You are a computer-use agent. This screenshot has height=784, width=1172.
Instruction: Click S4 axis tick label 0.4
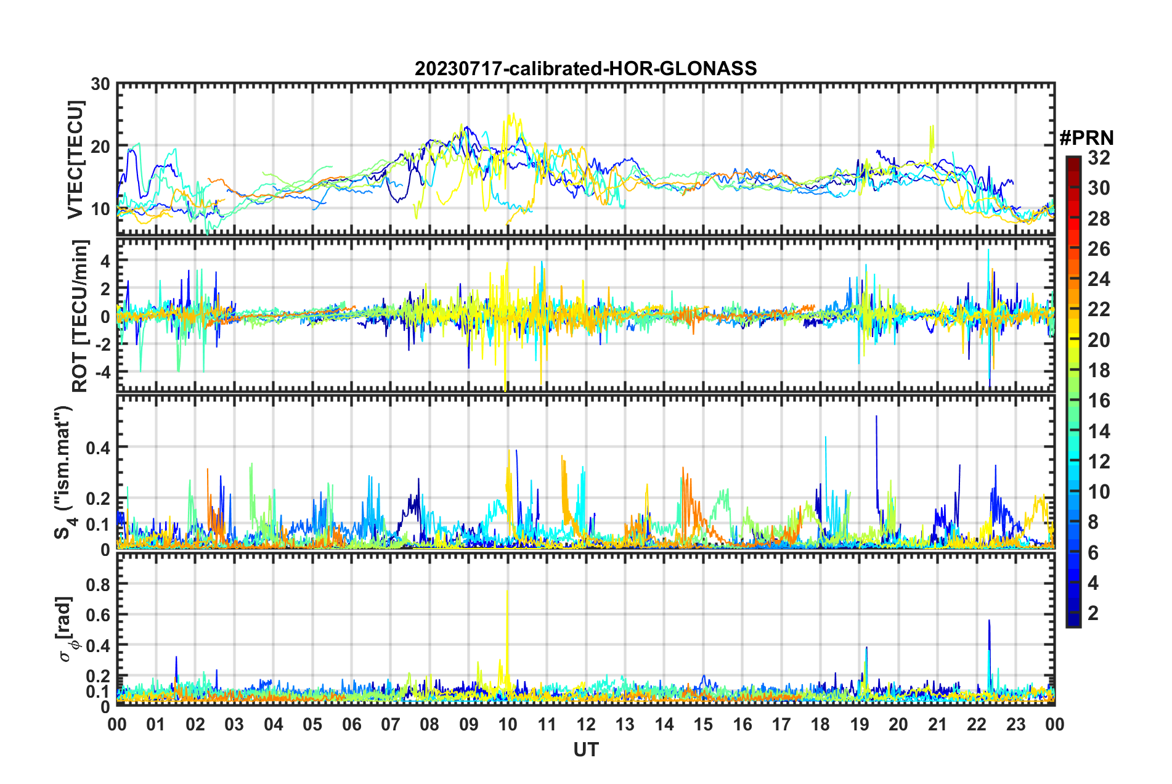(98, 447)
